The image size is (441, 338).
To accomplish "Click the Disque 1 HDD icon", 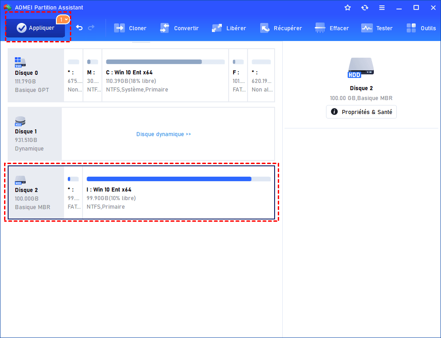I will [x=20, y=121].
